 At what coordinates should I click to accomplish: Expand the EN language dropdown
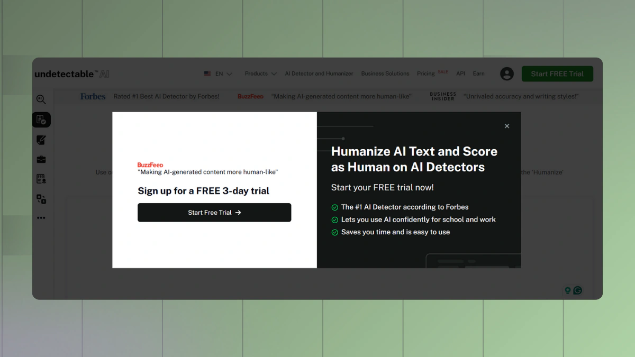pyautogui.click(x=218, y=74)
